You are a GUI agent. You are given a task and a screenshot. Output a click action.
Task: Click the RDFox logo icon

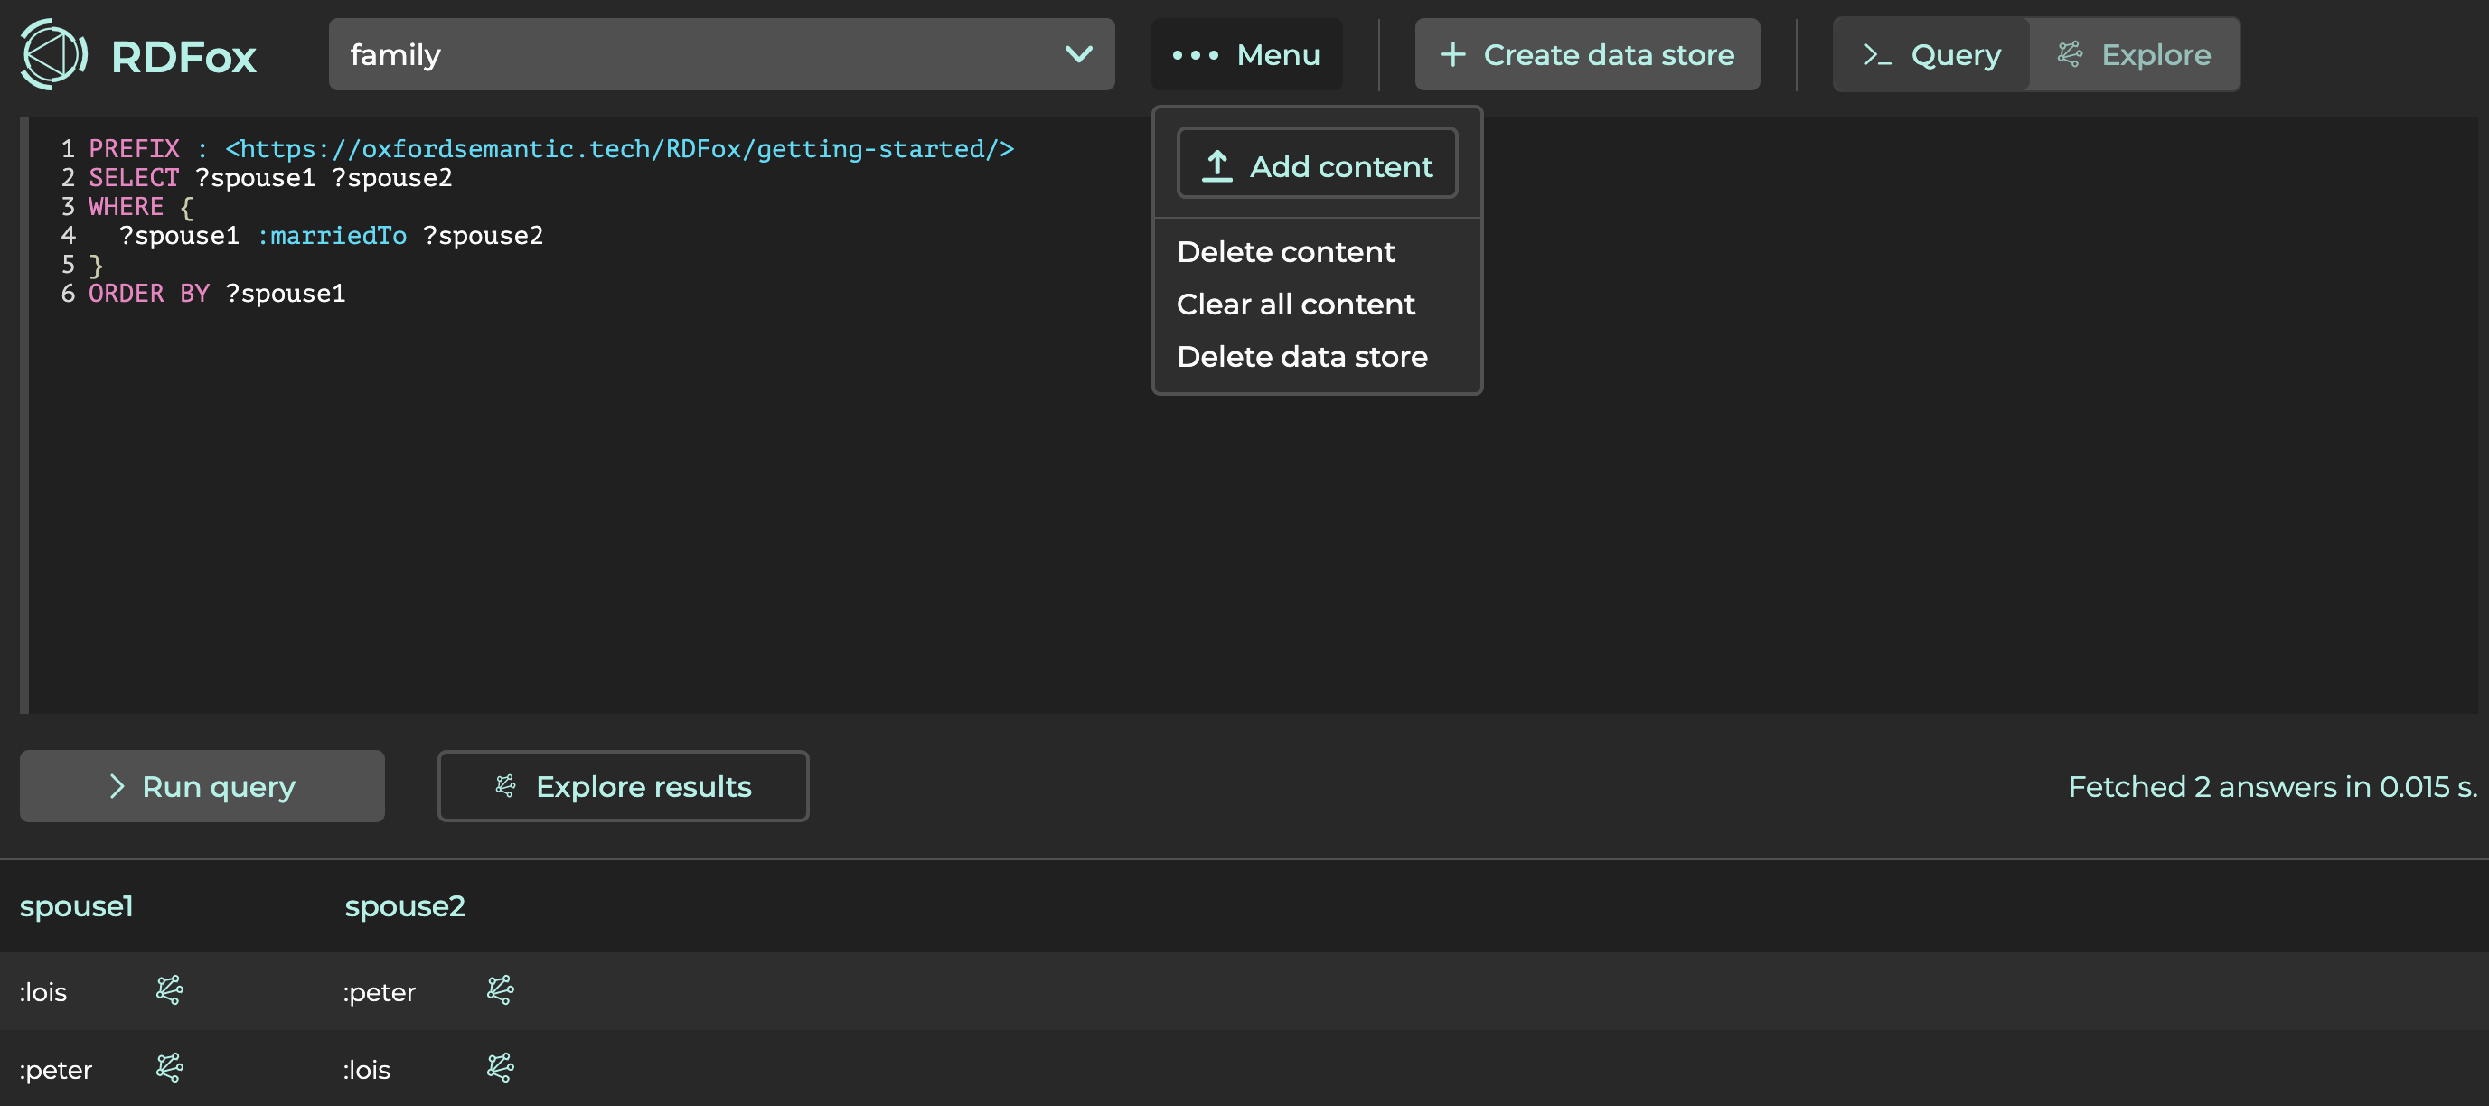pos(53,54)
